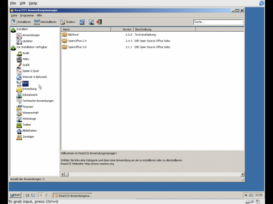Choose the Werkzeuge category
This screenshot has width=273, height=204.
29,119
